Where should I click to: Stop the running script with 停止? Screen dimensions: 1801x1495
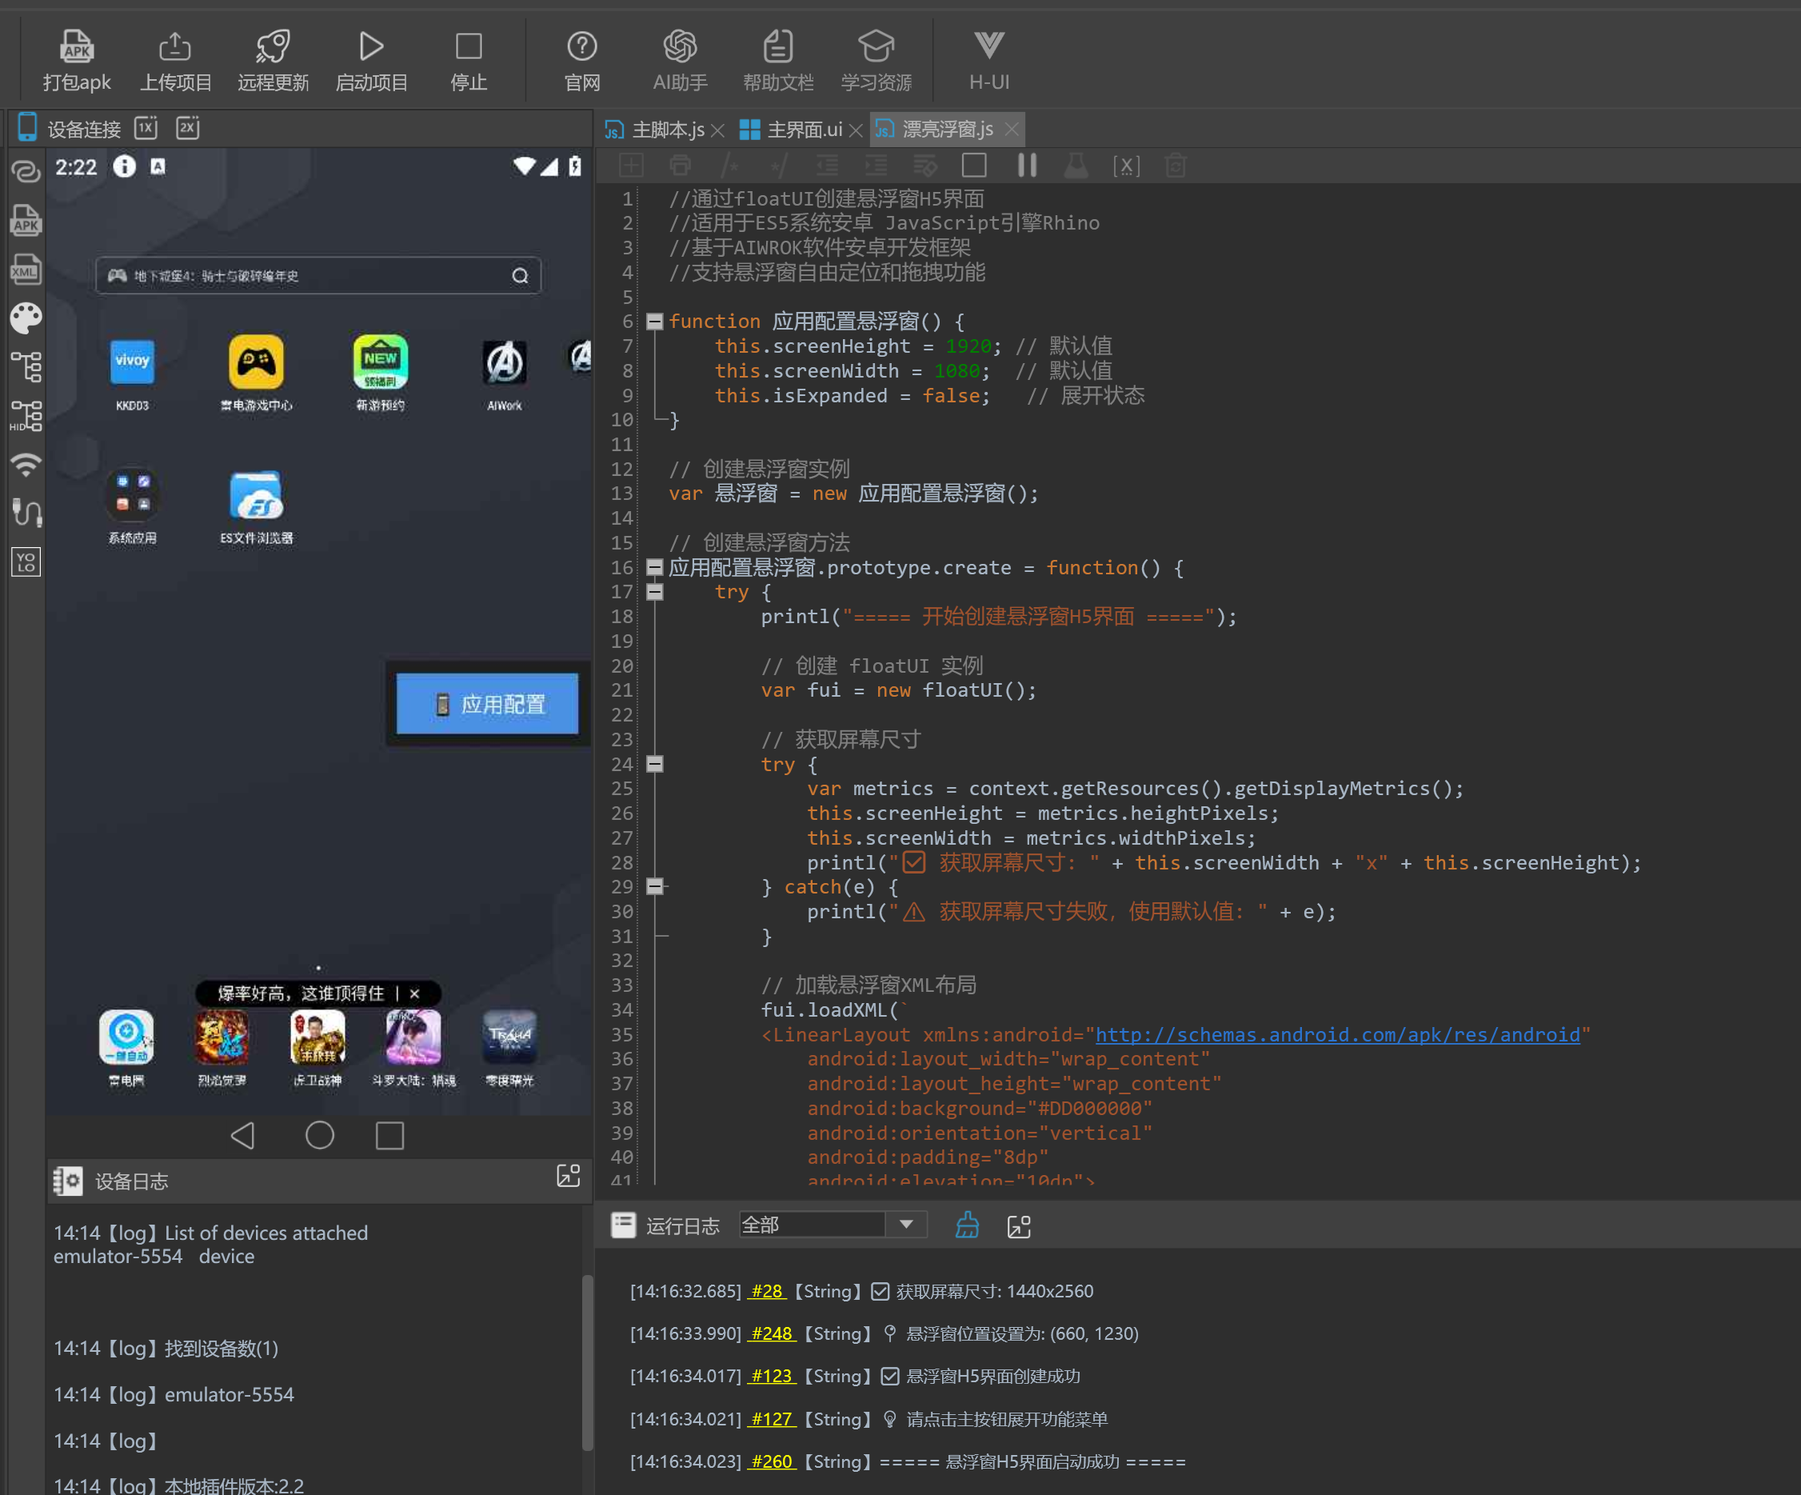[x=469, y=46]
